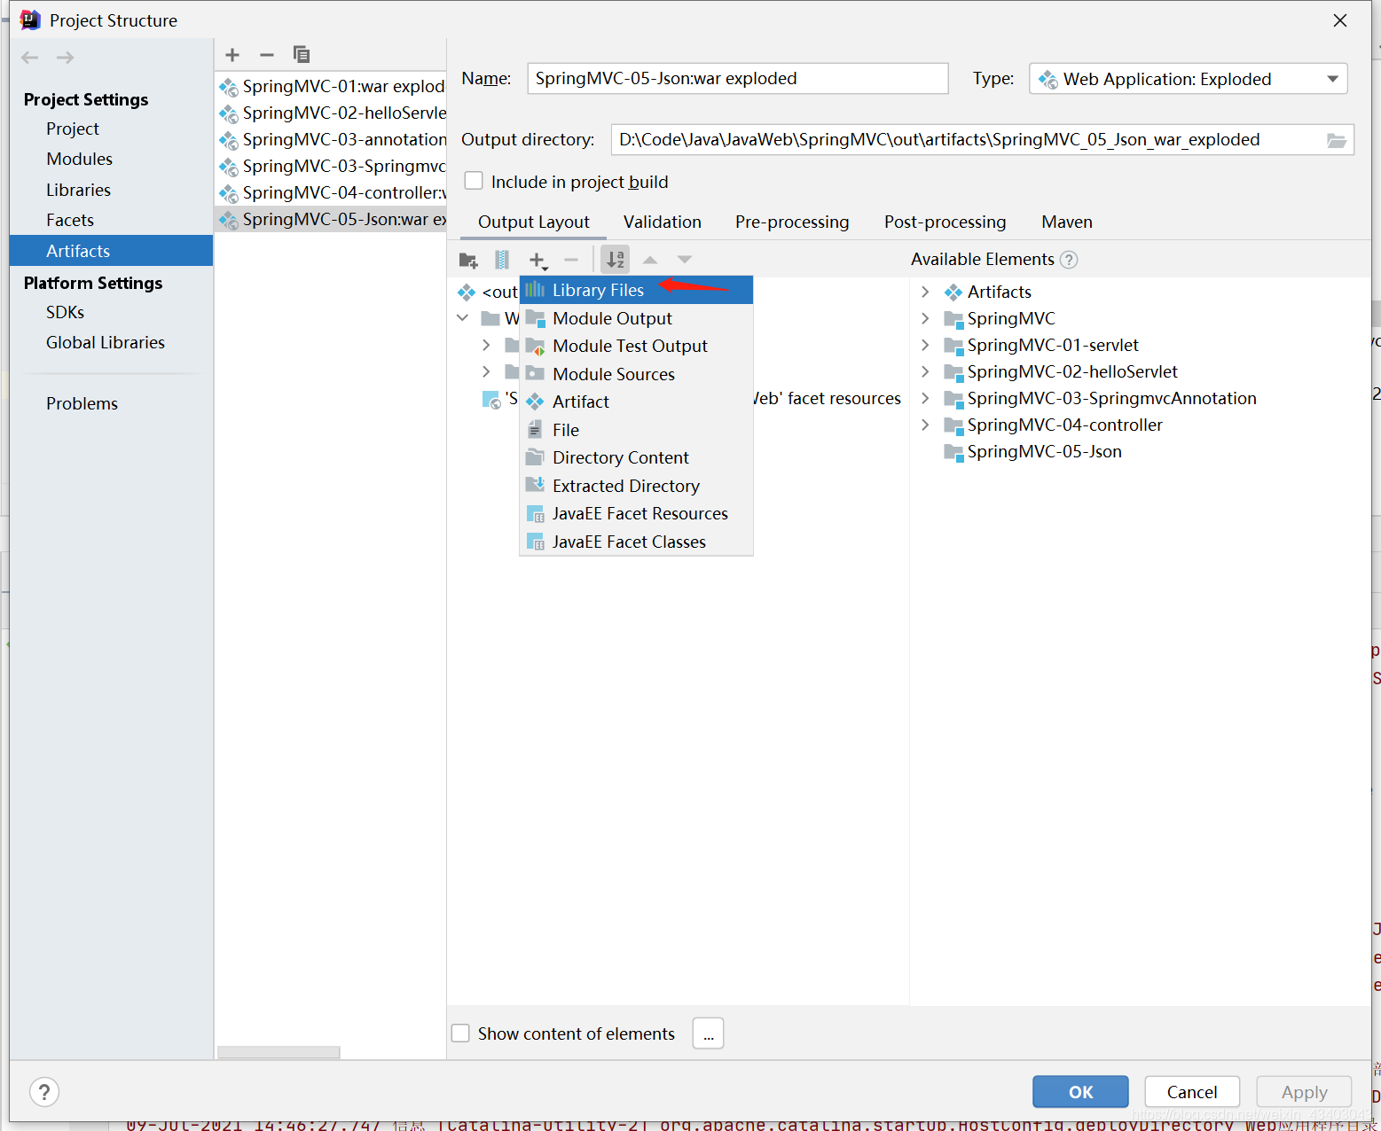Choose Module Sources menu entry
The height and width of the screenshot is (1131, 1381).
click(x=636, y=374)
